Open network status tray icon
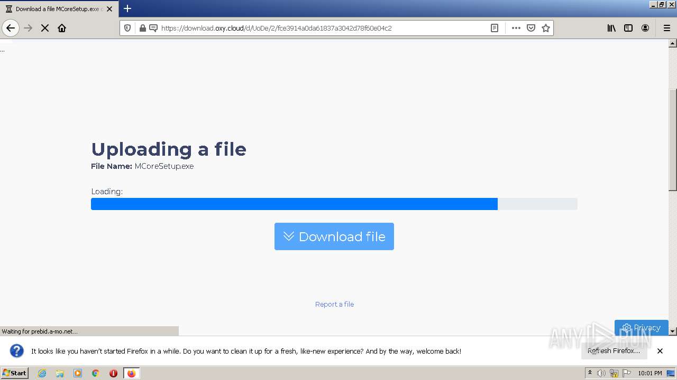677x380 pixels. point(614,373)
